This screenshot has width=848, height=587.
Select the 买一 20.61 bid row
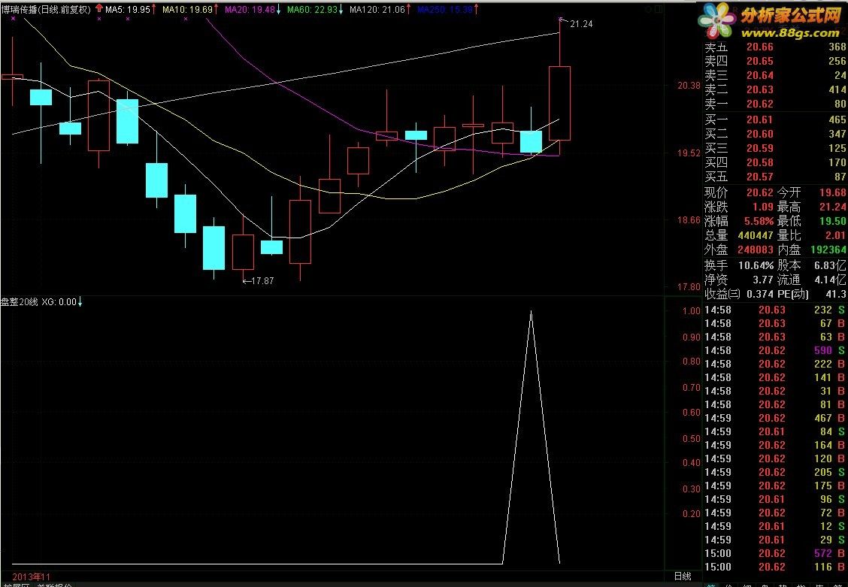[775, 120]
